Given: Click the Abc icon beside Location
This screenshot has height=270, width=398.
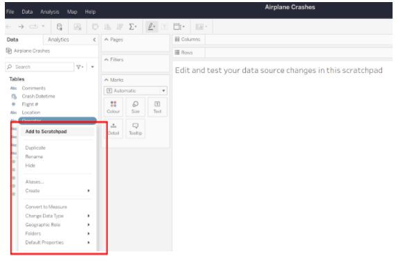Looking at the screenshot, I should click(13, 112).
